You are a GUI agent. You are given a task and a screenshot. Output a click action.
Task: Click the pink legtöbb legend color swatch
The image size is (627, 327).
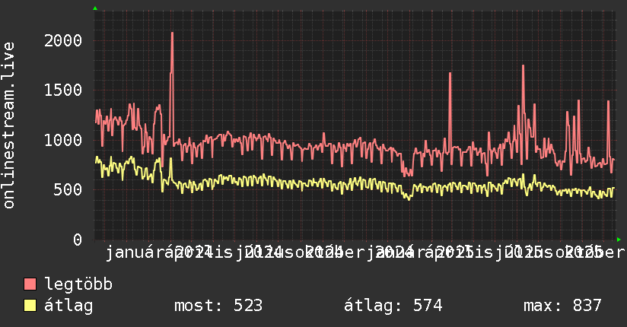click(30, 284)
